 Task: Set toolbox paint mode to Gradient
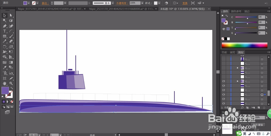click(8, 102)
